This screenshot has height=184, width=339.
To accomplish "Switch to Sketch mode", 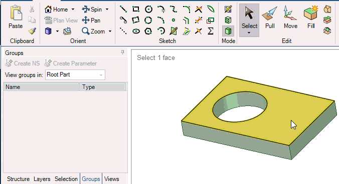I will point(228,9).
